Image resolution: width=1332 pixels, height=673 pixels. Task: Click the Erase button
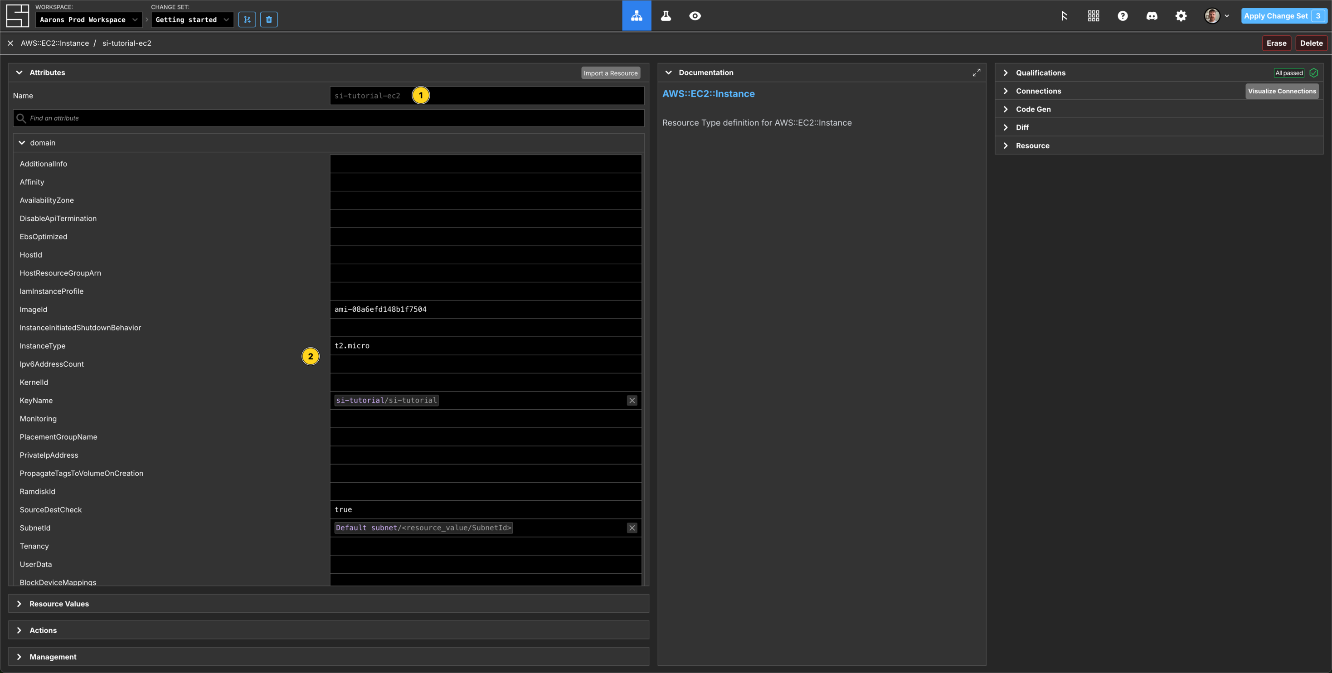[x=1276, y=44]
